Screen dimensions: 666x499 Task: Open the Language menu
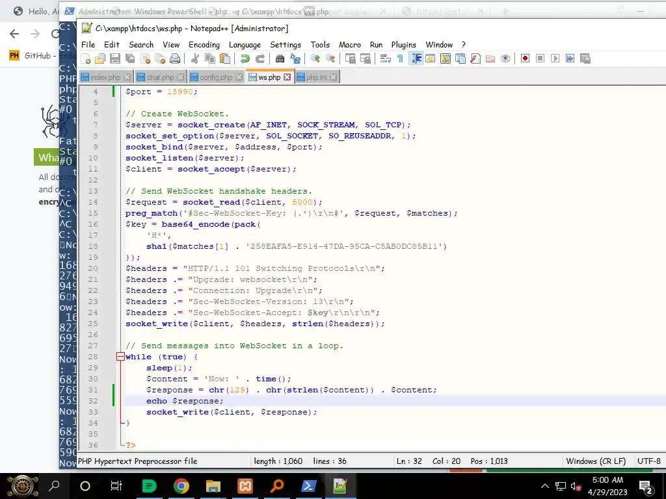[x=245, y=45]
